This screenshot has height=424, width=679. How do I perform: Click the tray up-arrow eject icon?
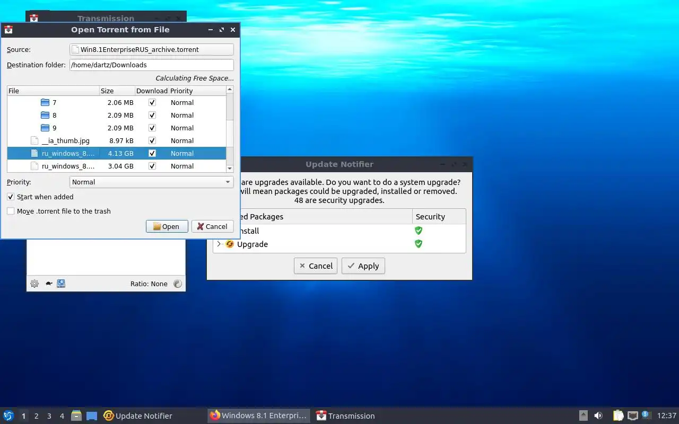click(x=583, y=416)
